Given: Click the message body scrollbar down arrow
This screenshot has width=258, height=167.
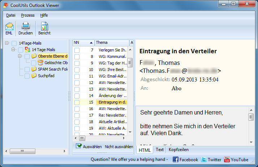Looking at the screenshot, I should point(251,142).
